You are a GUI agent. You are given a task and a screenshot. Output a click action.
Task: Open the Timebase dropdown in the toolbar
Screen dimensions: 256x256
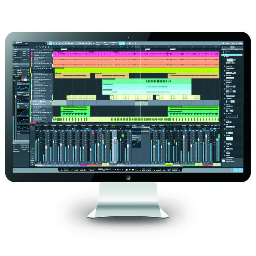pos(104,44)
